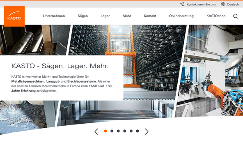Open the Sägen menu

pos(83,16)
